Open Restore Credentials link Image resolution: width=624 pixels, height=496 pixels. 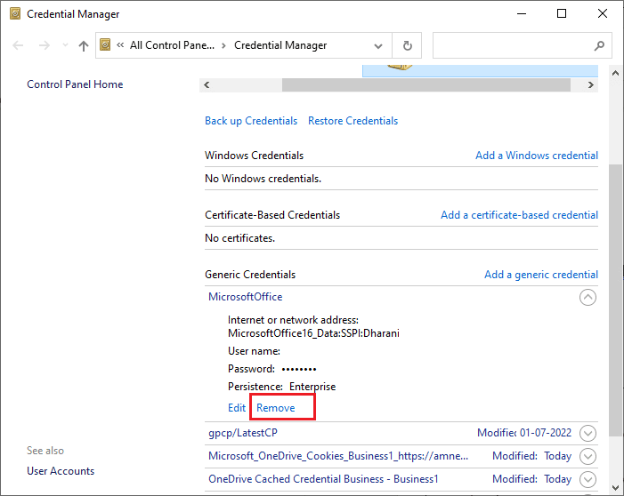pos(353,121)
